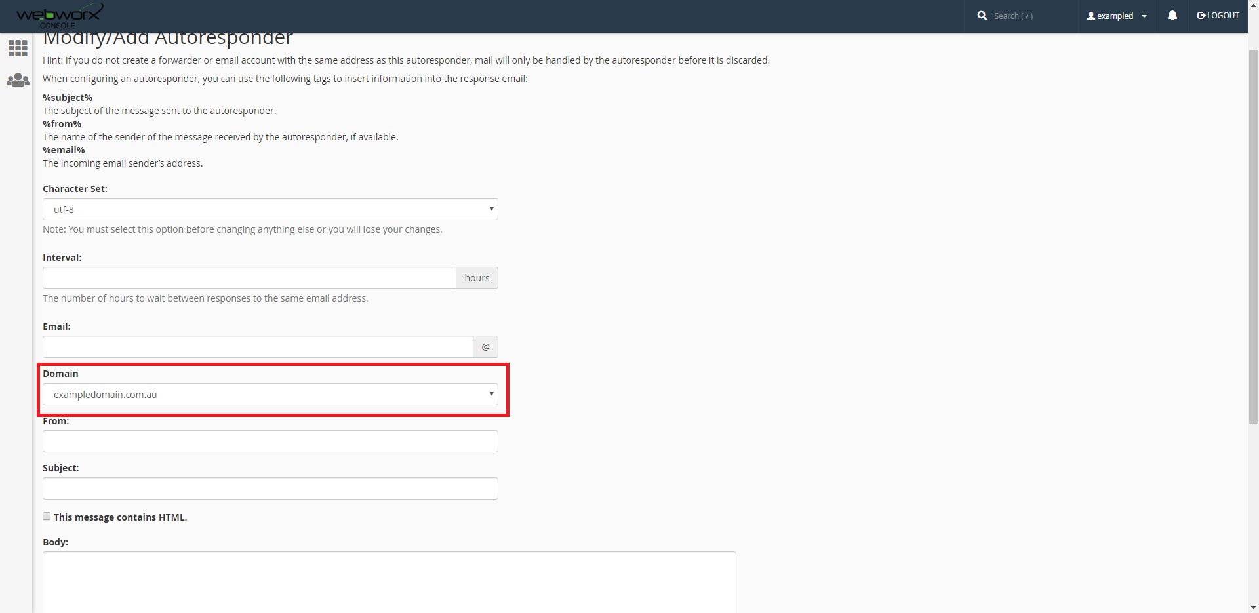Click the LOGOUT link
Viewport: 1259px width, 613px height.
(x=1218, y=16)
